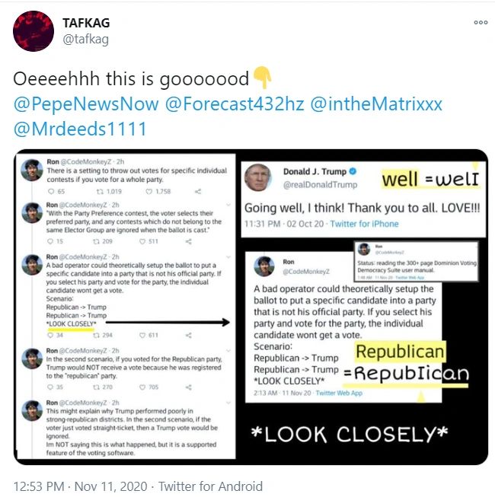Open TAFKAG profile picture
Screen dimensions: 495x497
click(34, 31)
